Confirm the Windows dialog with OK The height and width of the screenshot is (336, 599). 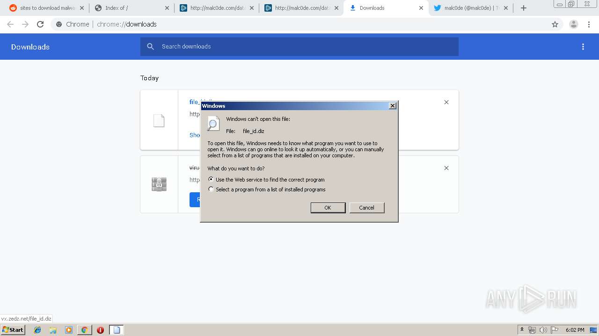coord(328,208)
